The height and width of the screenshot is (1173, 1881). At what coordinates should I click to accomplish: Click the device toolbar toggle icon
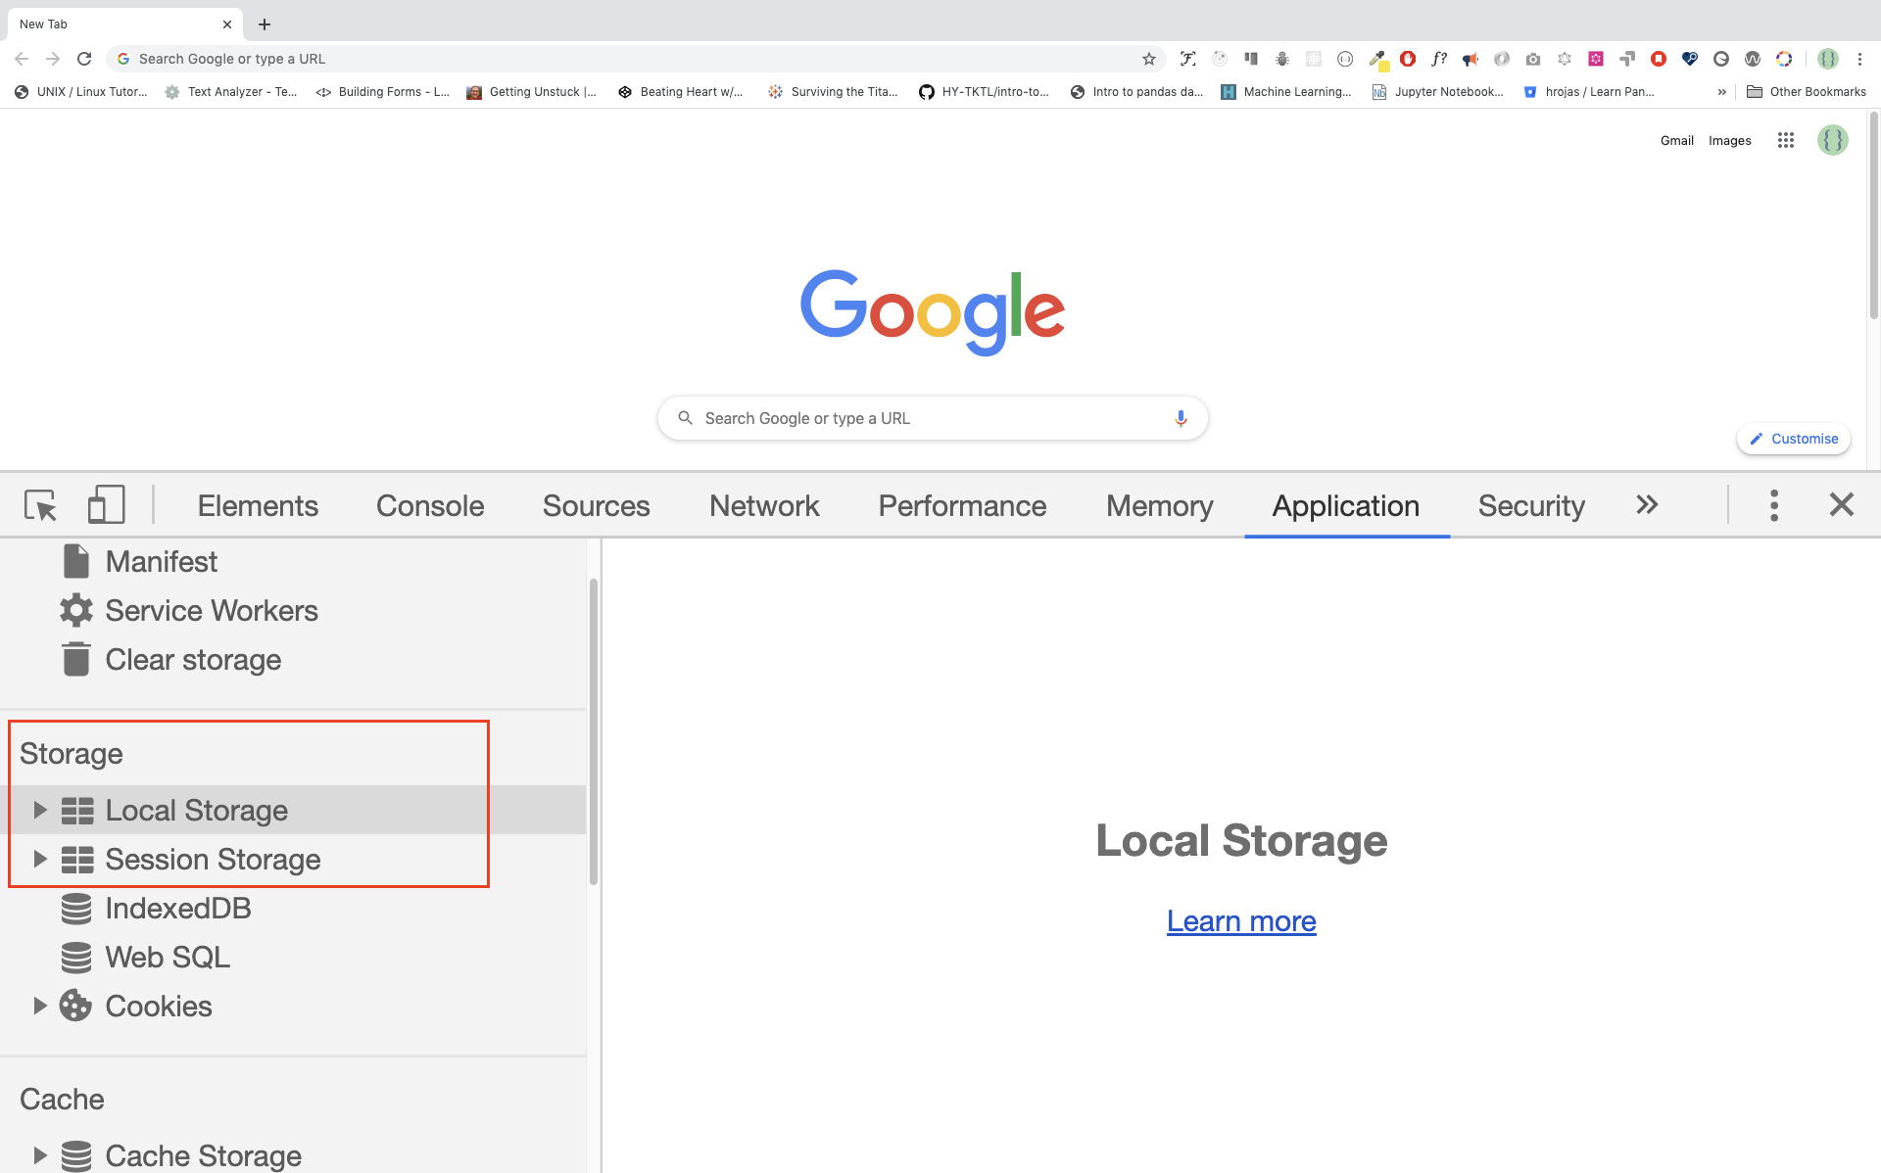point(104,504)
